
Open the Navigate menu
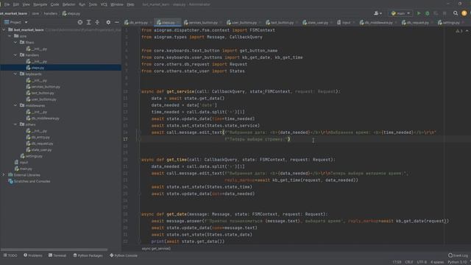pyautogui.click(x=40, y=4)
